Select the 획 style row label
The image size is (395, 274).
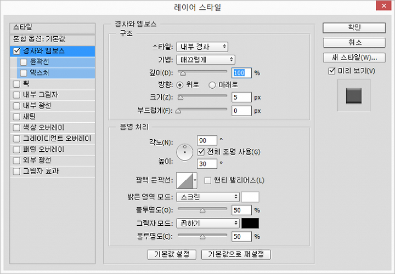26,84
